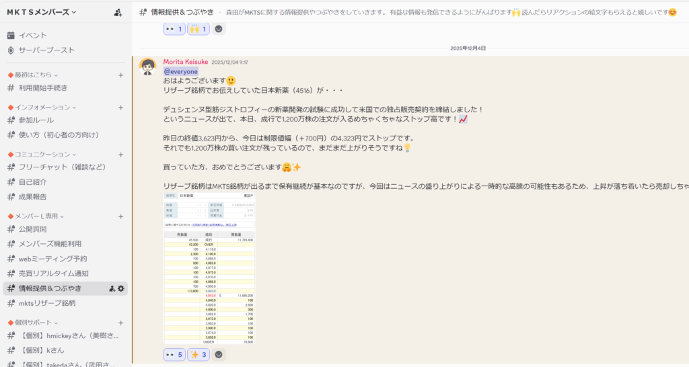
Task: Toggle the raised hands reaction with count 1
Action: (x=198, y=29)
